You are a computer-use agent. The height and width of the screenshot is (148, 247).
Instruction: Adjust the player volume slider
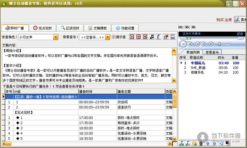click(219, 44)
